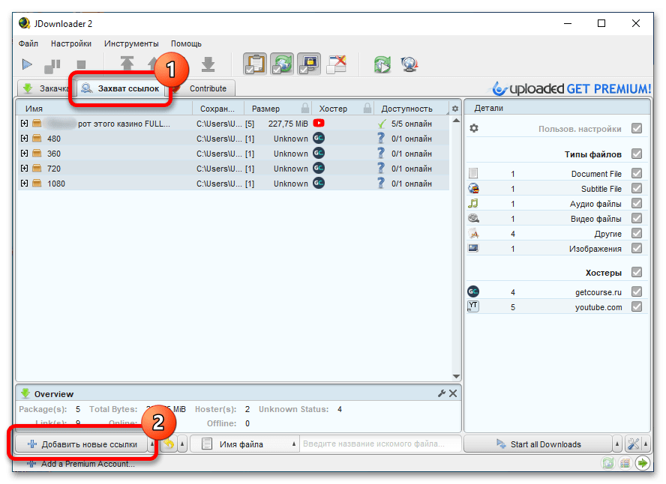
Task: Click the Overview wrench settings icon
Action: click(442, 393)
